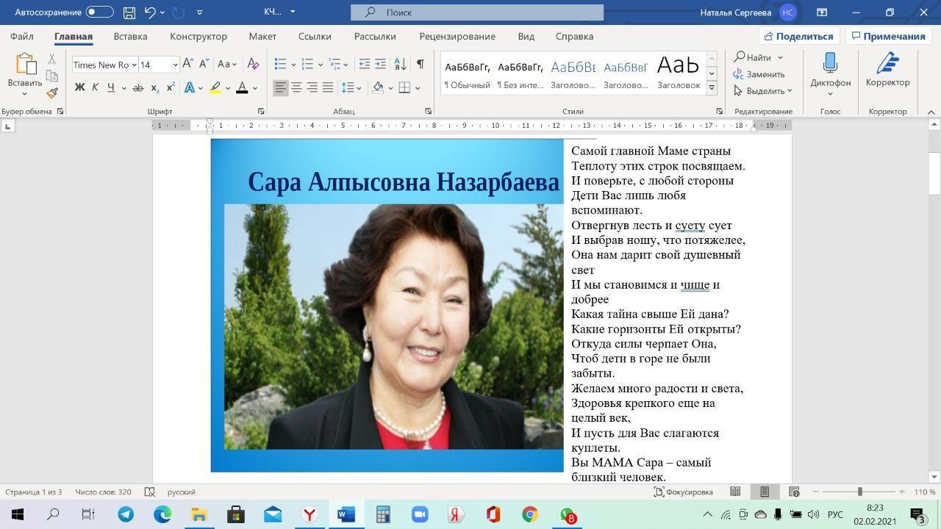Sort text using the A-Z sort icon

tap(400, 65)
